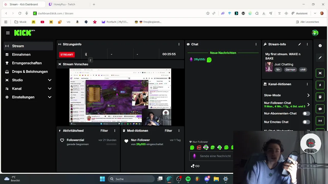The width and height of the screenshot is (328, 184).
Task: Click the lightning bolt icon in right rail
Action: click(x=320, y=85)
